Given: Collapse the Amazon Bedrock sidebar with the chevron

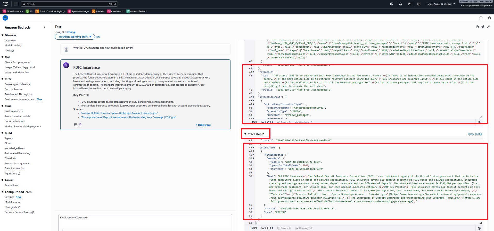Looking at the screenshot, I should click(45, 27).
